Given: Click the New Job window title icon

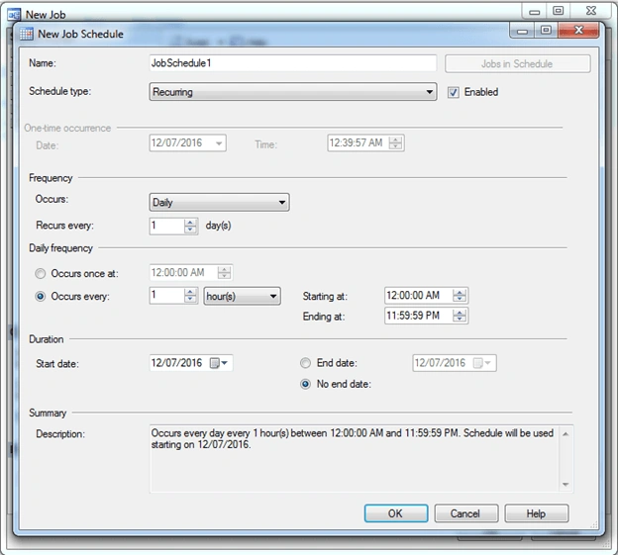Looking at the screenshot, I should point(14,15).
